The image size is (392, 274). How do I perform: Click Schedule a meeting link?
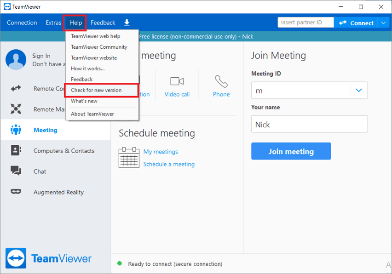pyautogui.click(x=169, y=164)
